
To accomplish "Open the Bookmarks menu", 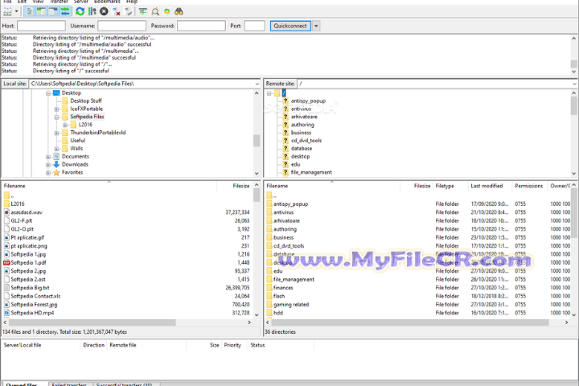I will [x=107, y=2].
